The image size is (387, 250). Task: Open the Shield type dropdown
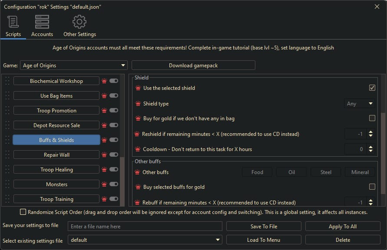coord(359,103)
